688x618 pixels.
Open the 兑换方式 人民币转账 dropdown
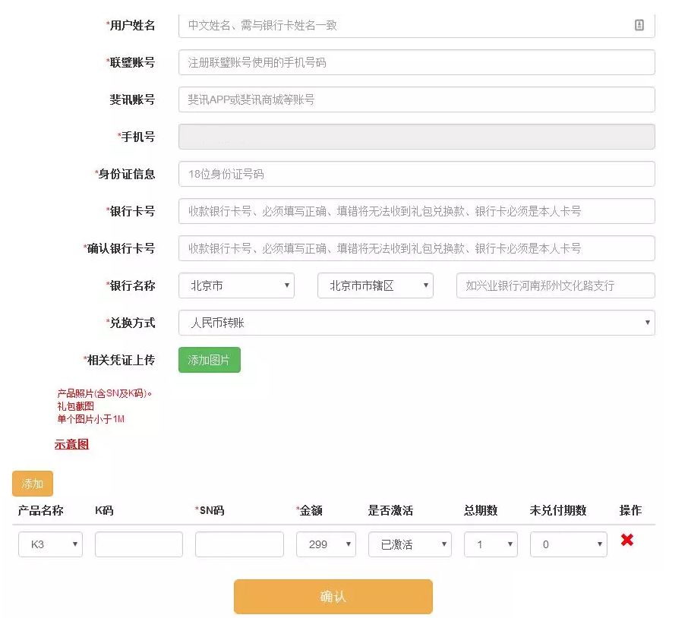(x=416, y=323)
